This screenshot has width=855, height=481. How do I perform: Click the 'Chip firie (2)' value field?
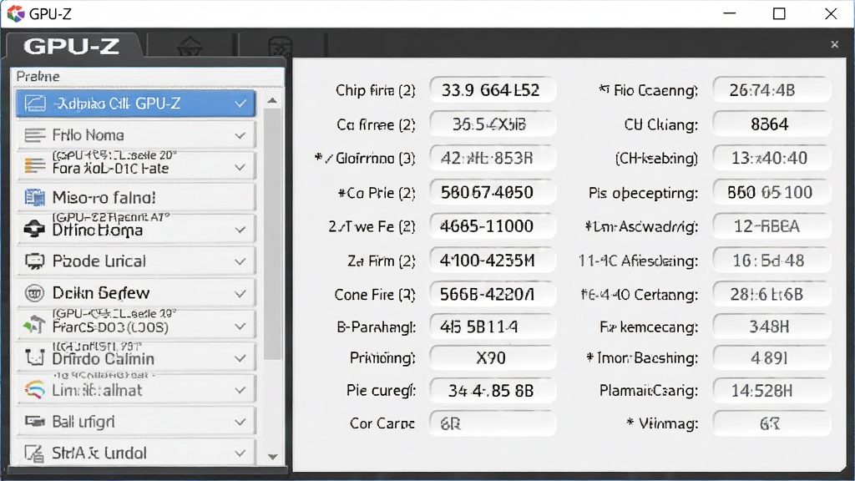click(x=493, y=90)
